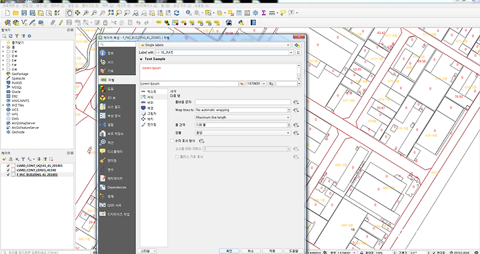Screen dimensions: 480x254
Task: Switch to the 소스 tab in layer properties
Action: [x=117, y=62]
